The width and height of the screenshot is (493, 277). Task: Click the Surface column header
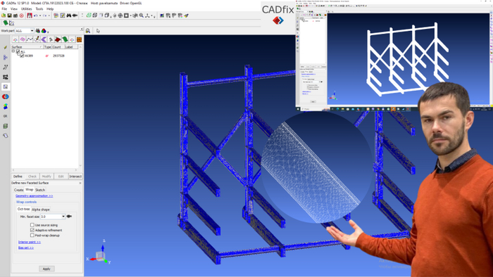tap(27, 46)
